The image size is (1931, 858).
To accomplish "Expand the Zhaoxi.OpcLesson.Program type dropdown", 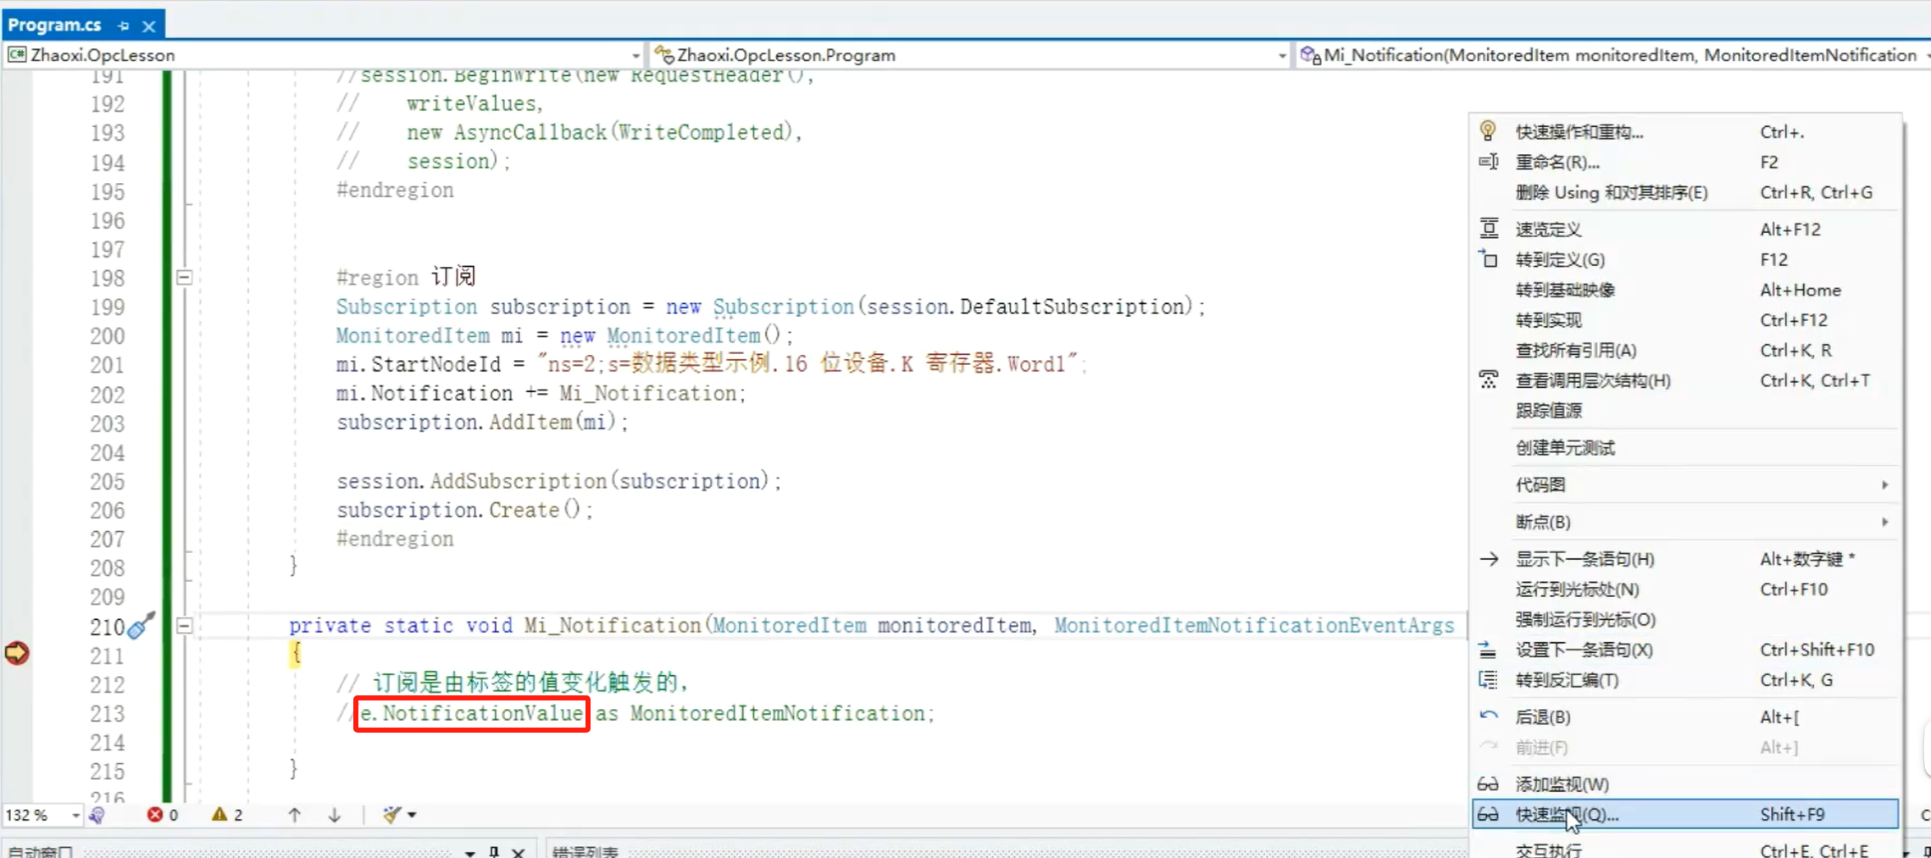I will coord(1281,55).
